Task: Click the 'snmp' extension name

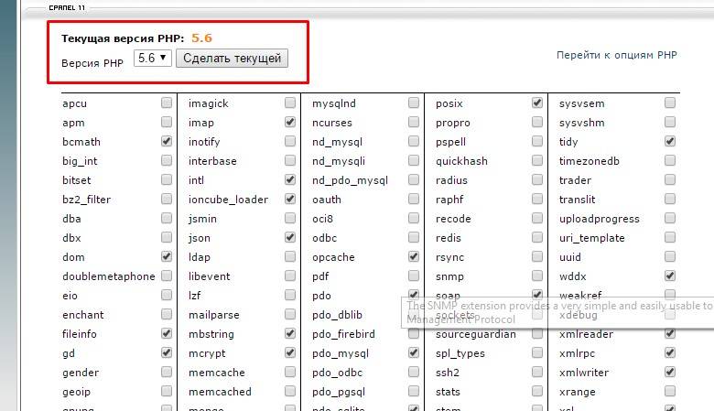Action: 449,276
